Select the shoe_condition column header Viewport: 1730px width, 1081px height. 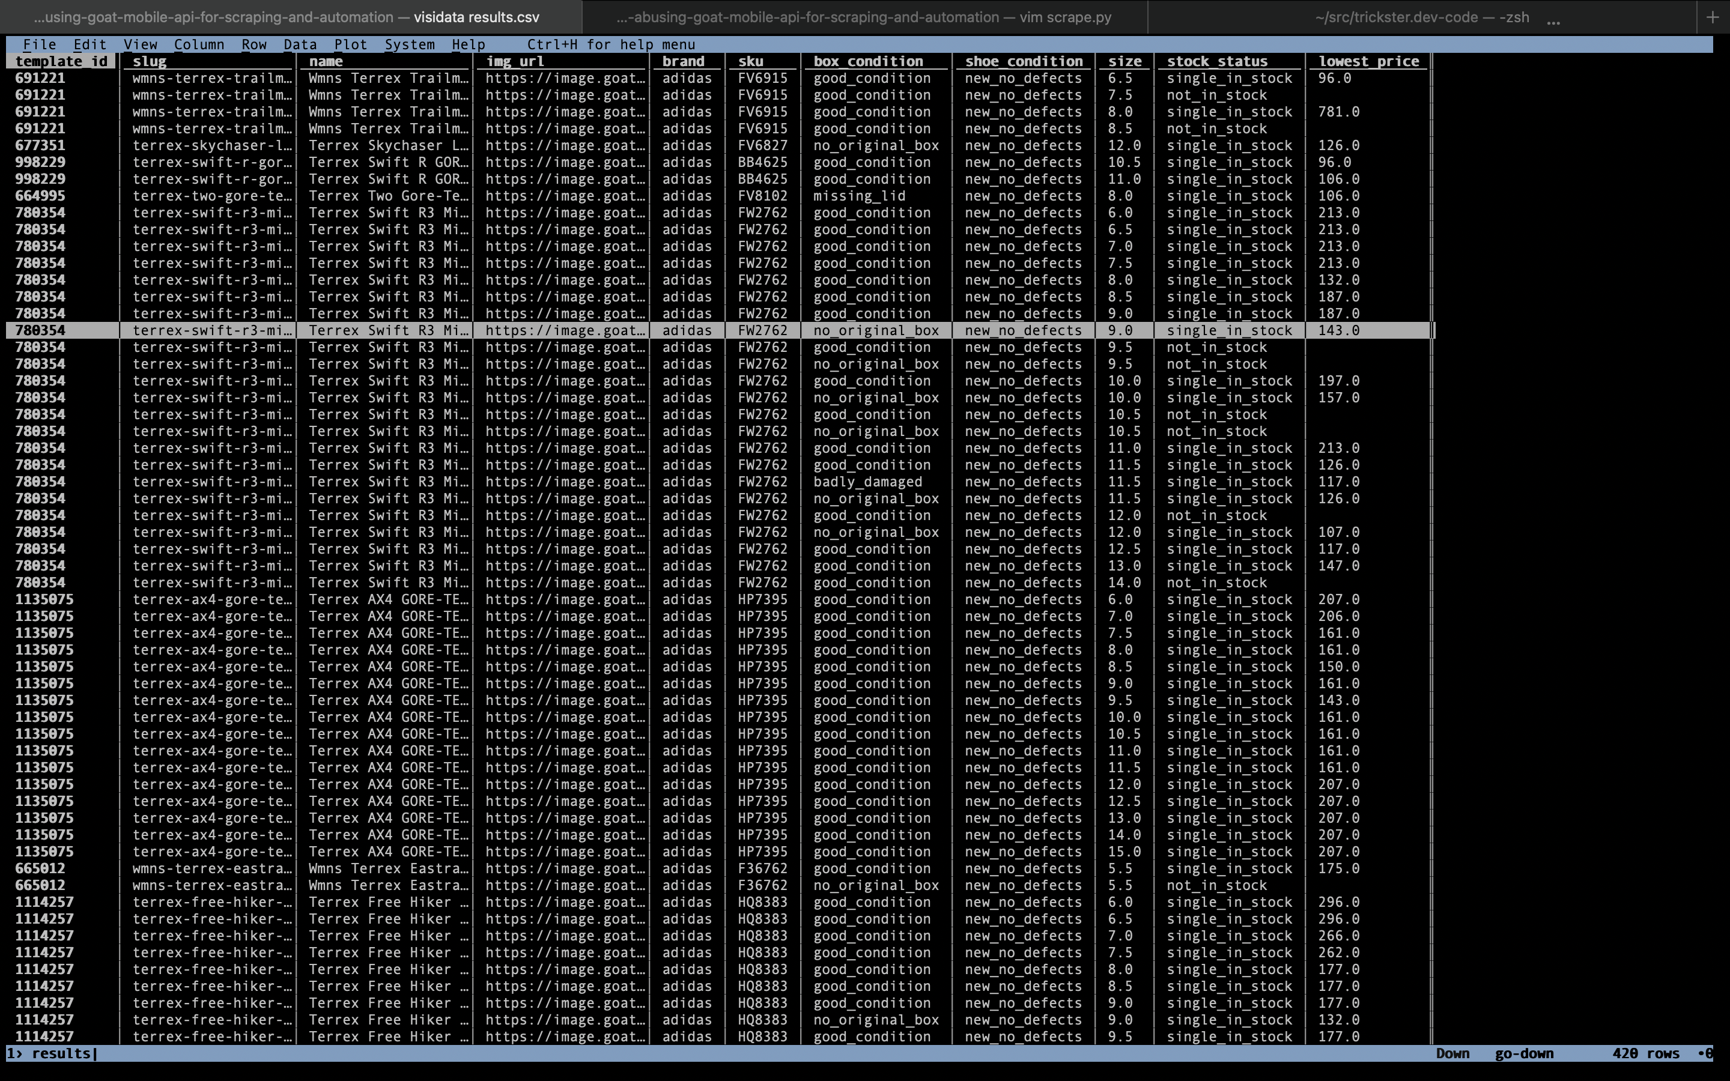1024,61
